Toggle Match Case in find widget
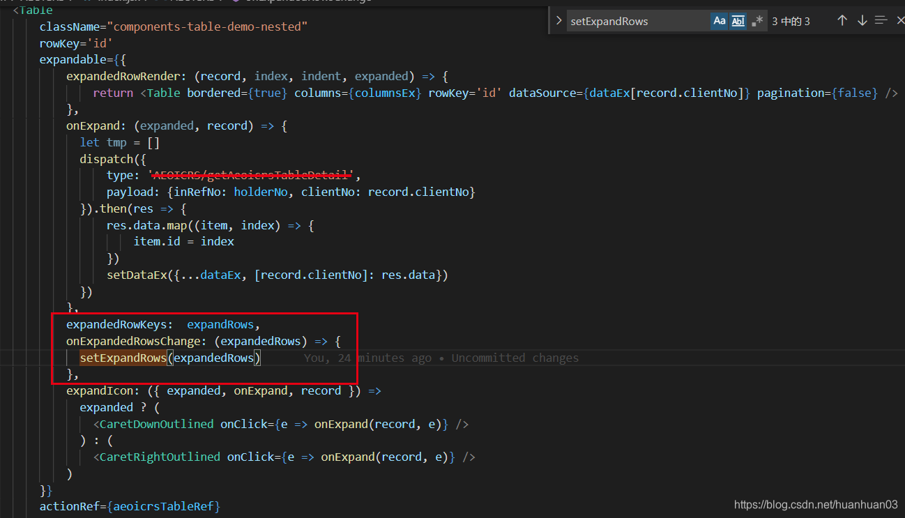Image resolution: width=905 pixels, height=518 pixels. tap(720, 21)
